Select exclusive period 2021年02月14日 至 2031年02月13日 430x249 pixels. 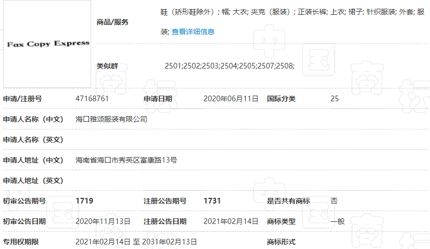click(x=136, y=242)
